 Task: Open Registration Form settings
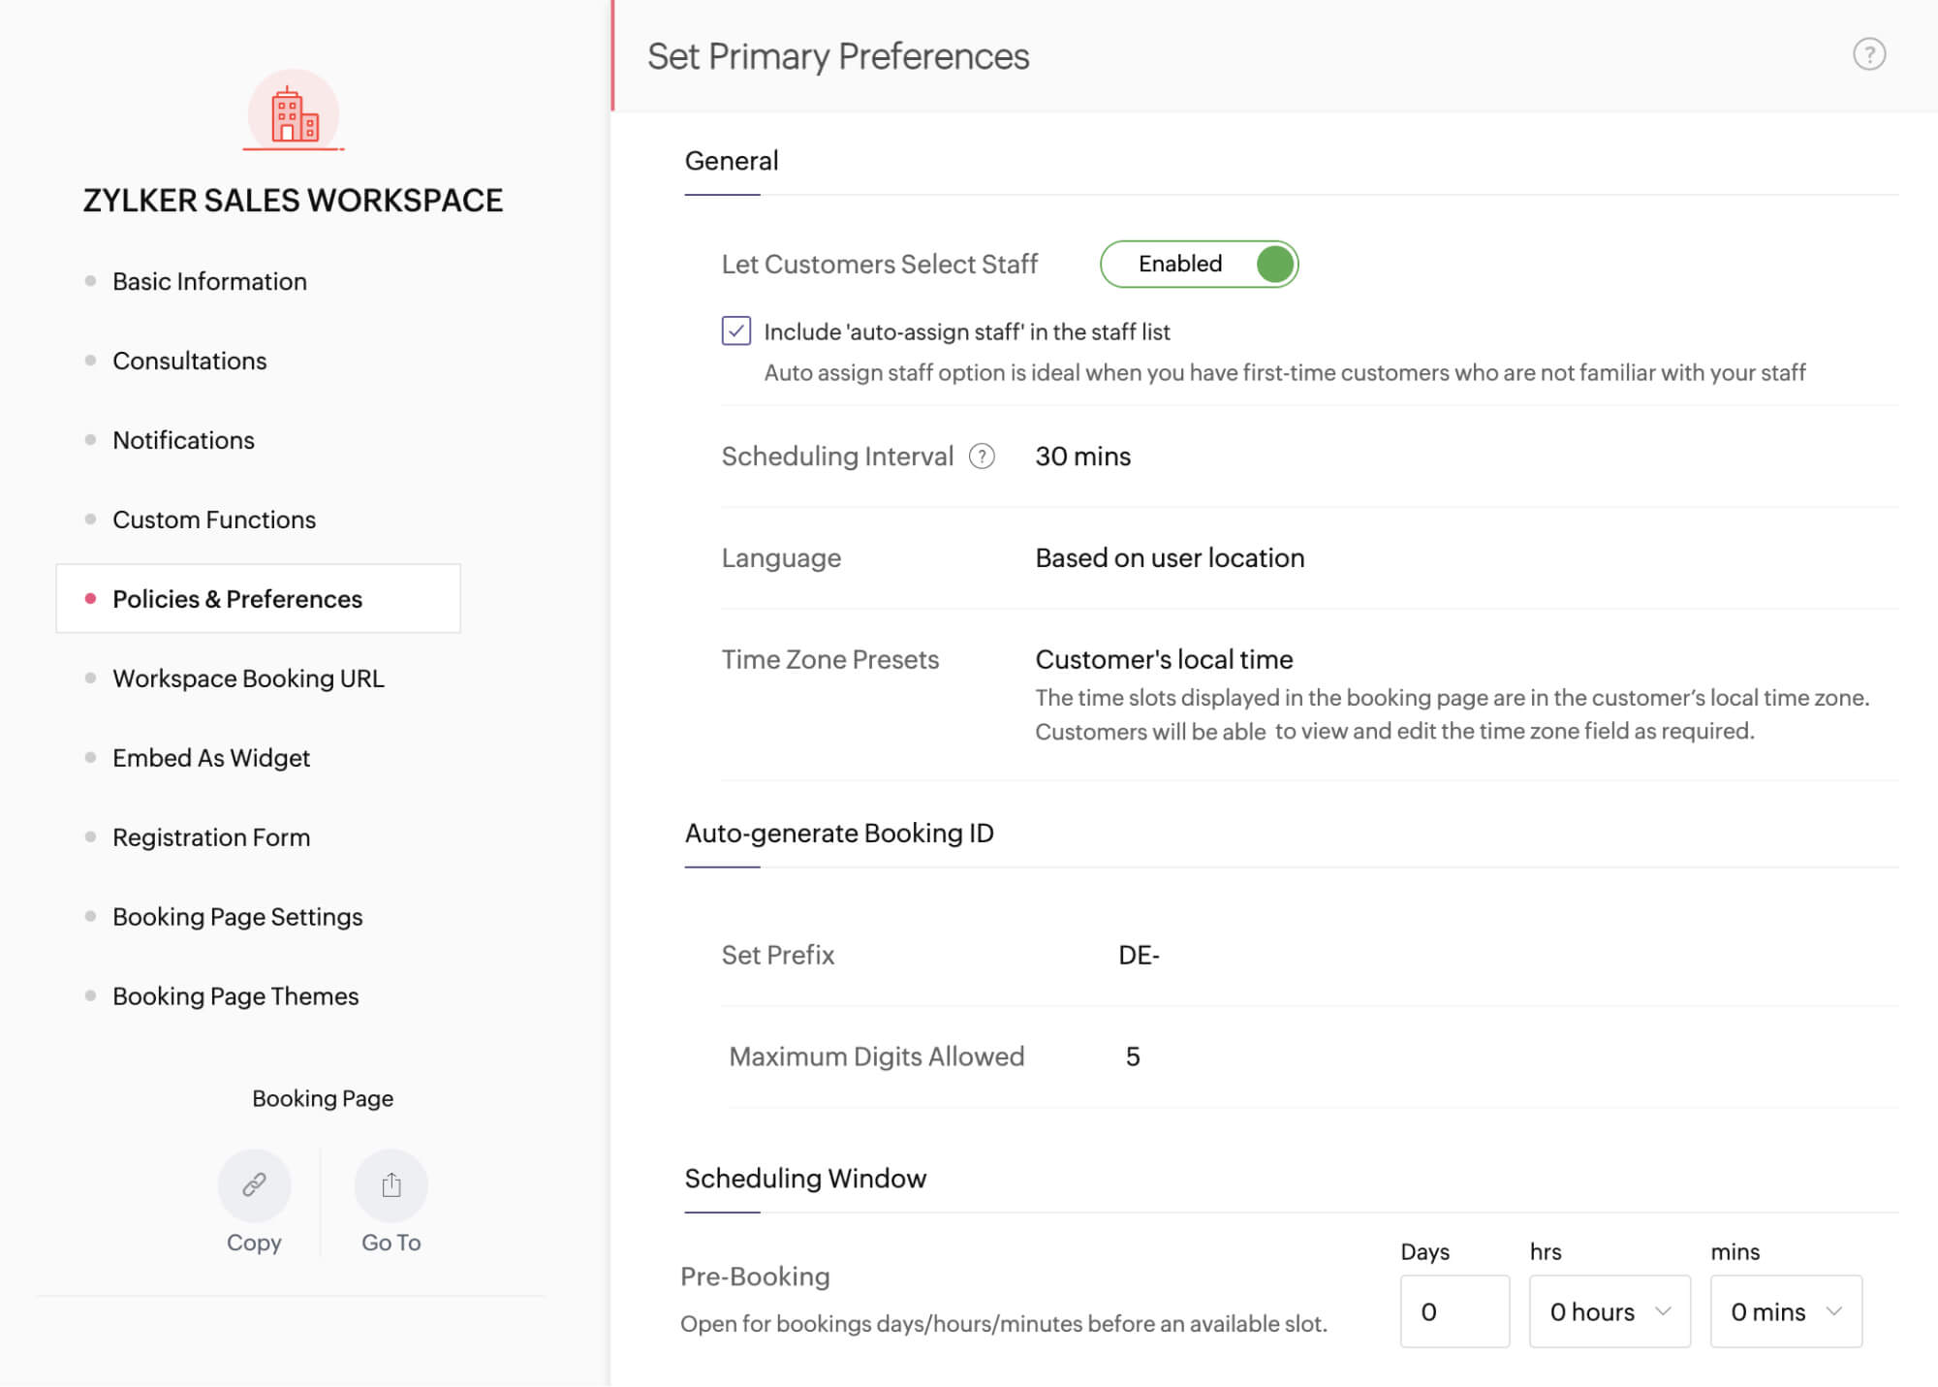(211, 837)
